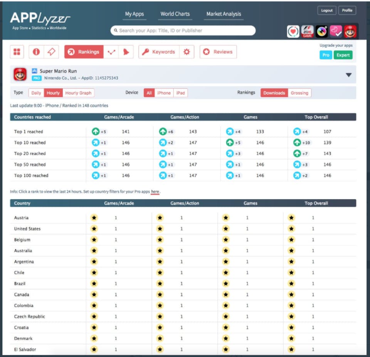Click the APPlyzer logo
Image resolution: width=370 pixels, height=357 pixels.
coord(40,20)
